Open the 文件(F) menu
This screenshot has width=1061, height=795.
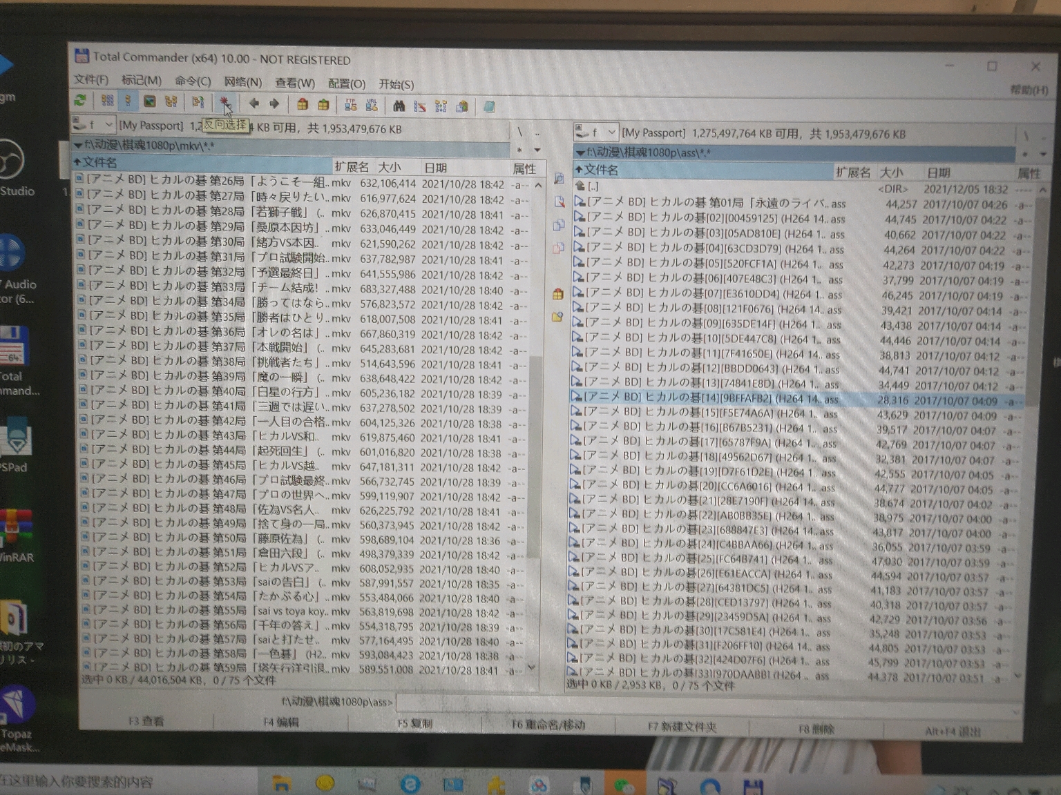coord(91,79)
